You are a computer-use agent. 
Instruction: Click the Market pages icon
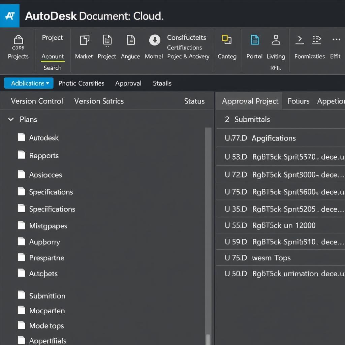tap(85, 40)
